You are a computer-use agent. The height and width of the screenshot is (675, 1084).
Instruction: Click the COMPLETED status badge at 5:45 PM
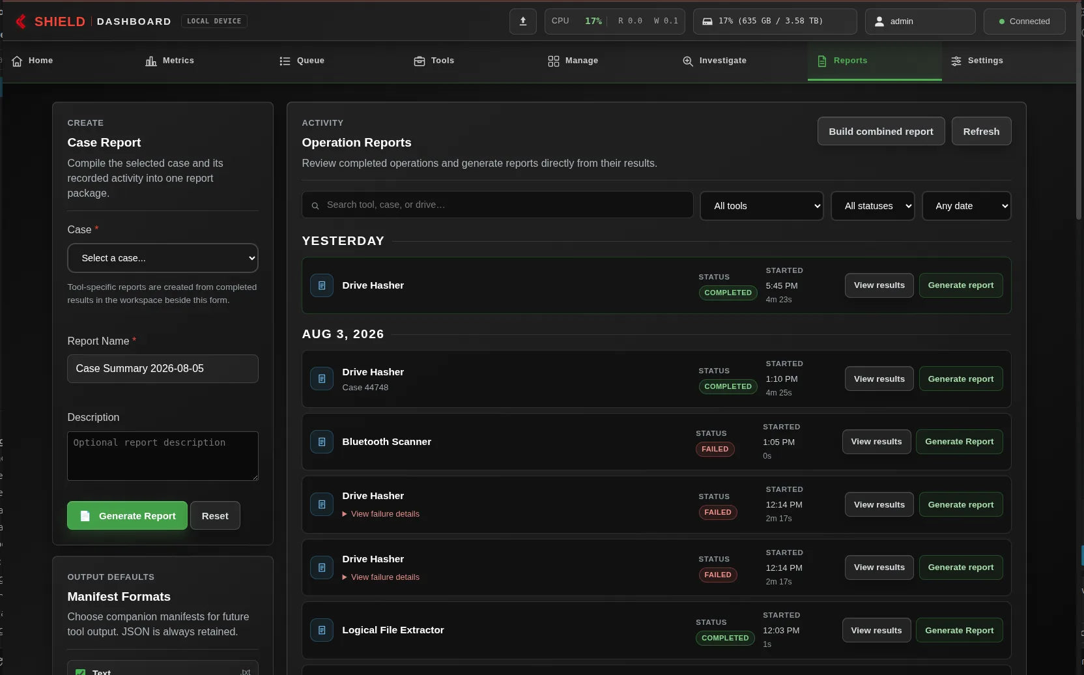click(728, 293)
